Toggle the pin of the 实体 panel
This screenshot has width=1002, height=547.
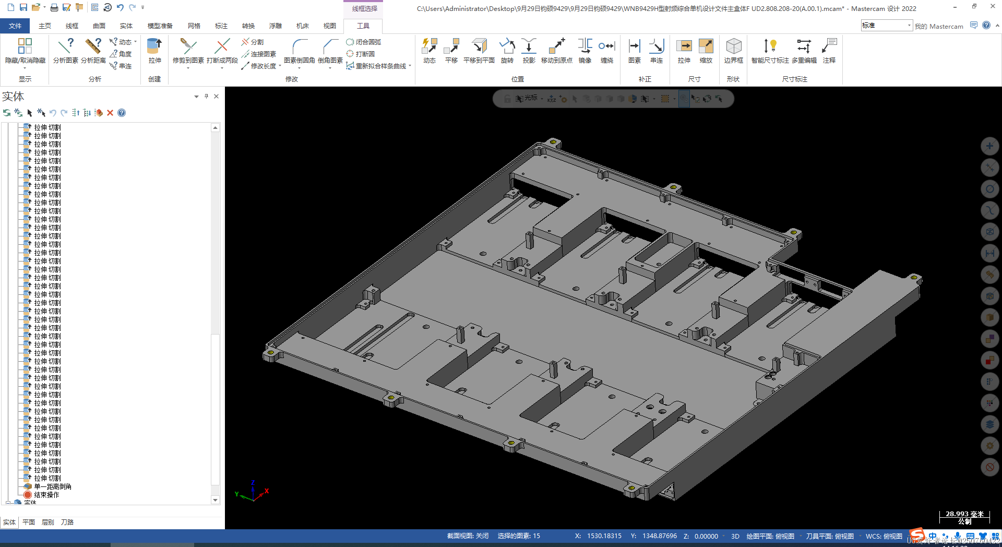coord(206,96)
